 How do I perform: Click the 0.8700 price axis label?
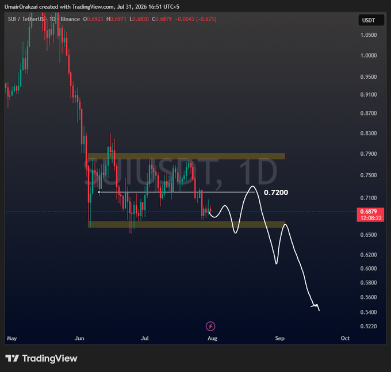point(369,113)
